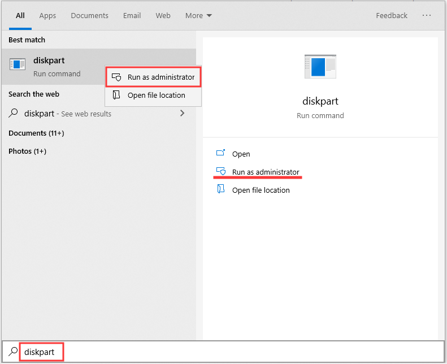This screenshot has width=447, height=364.
Task: Click the shield icon in right pane actions
Action: pos(221,171)
